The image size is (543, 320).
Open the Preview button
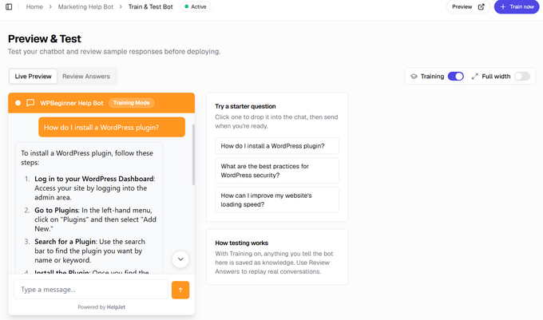point(468,7)
